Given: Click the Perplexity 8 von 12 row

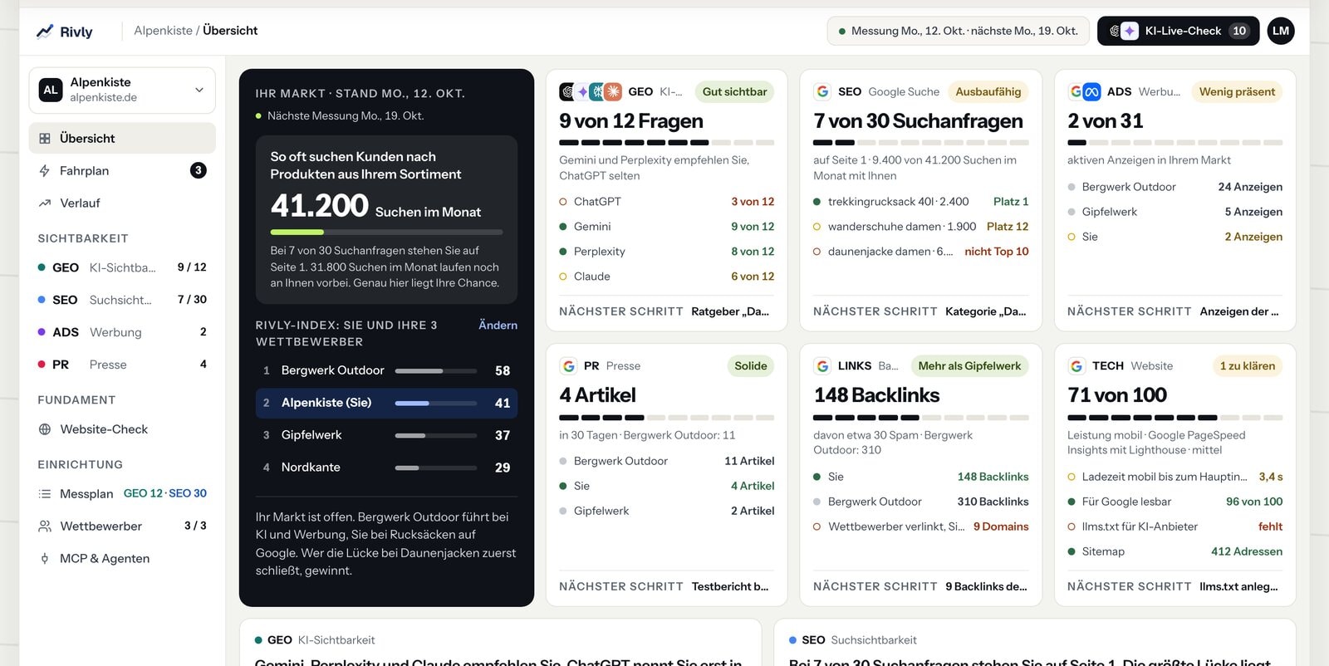Looking at the screenshot, I should (x=666, y=252).
